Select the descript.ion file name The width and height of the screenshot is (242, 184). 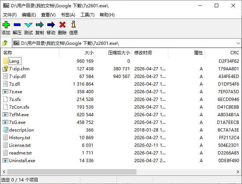21,130
